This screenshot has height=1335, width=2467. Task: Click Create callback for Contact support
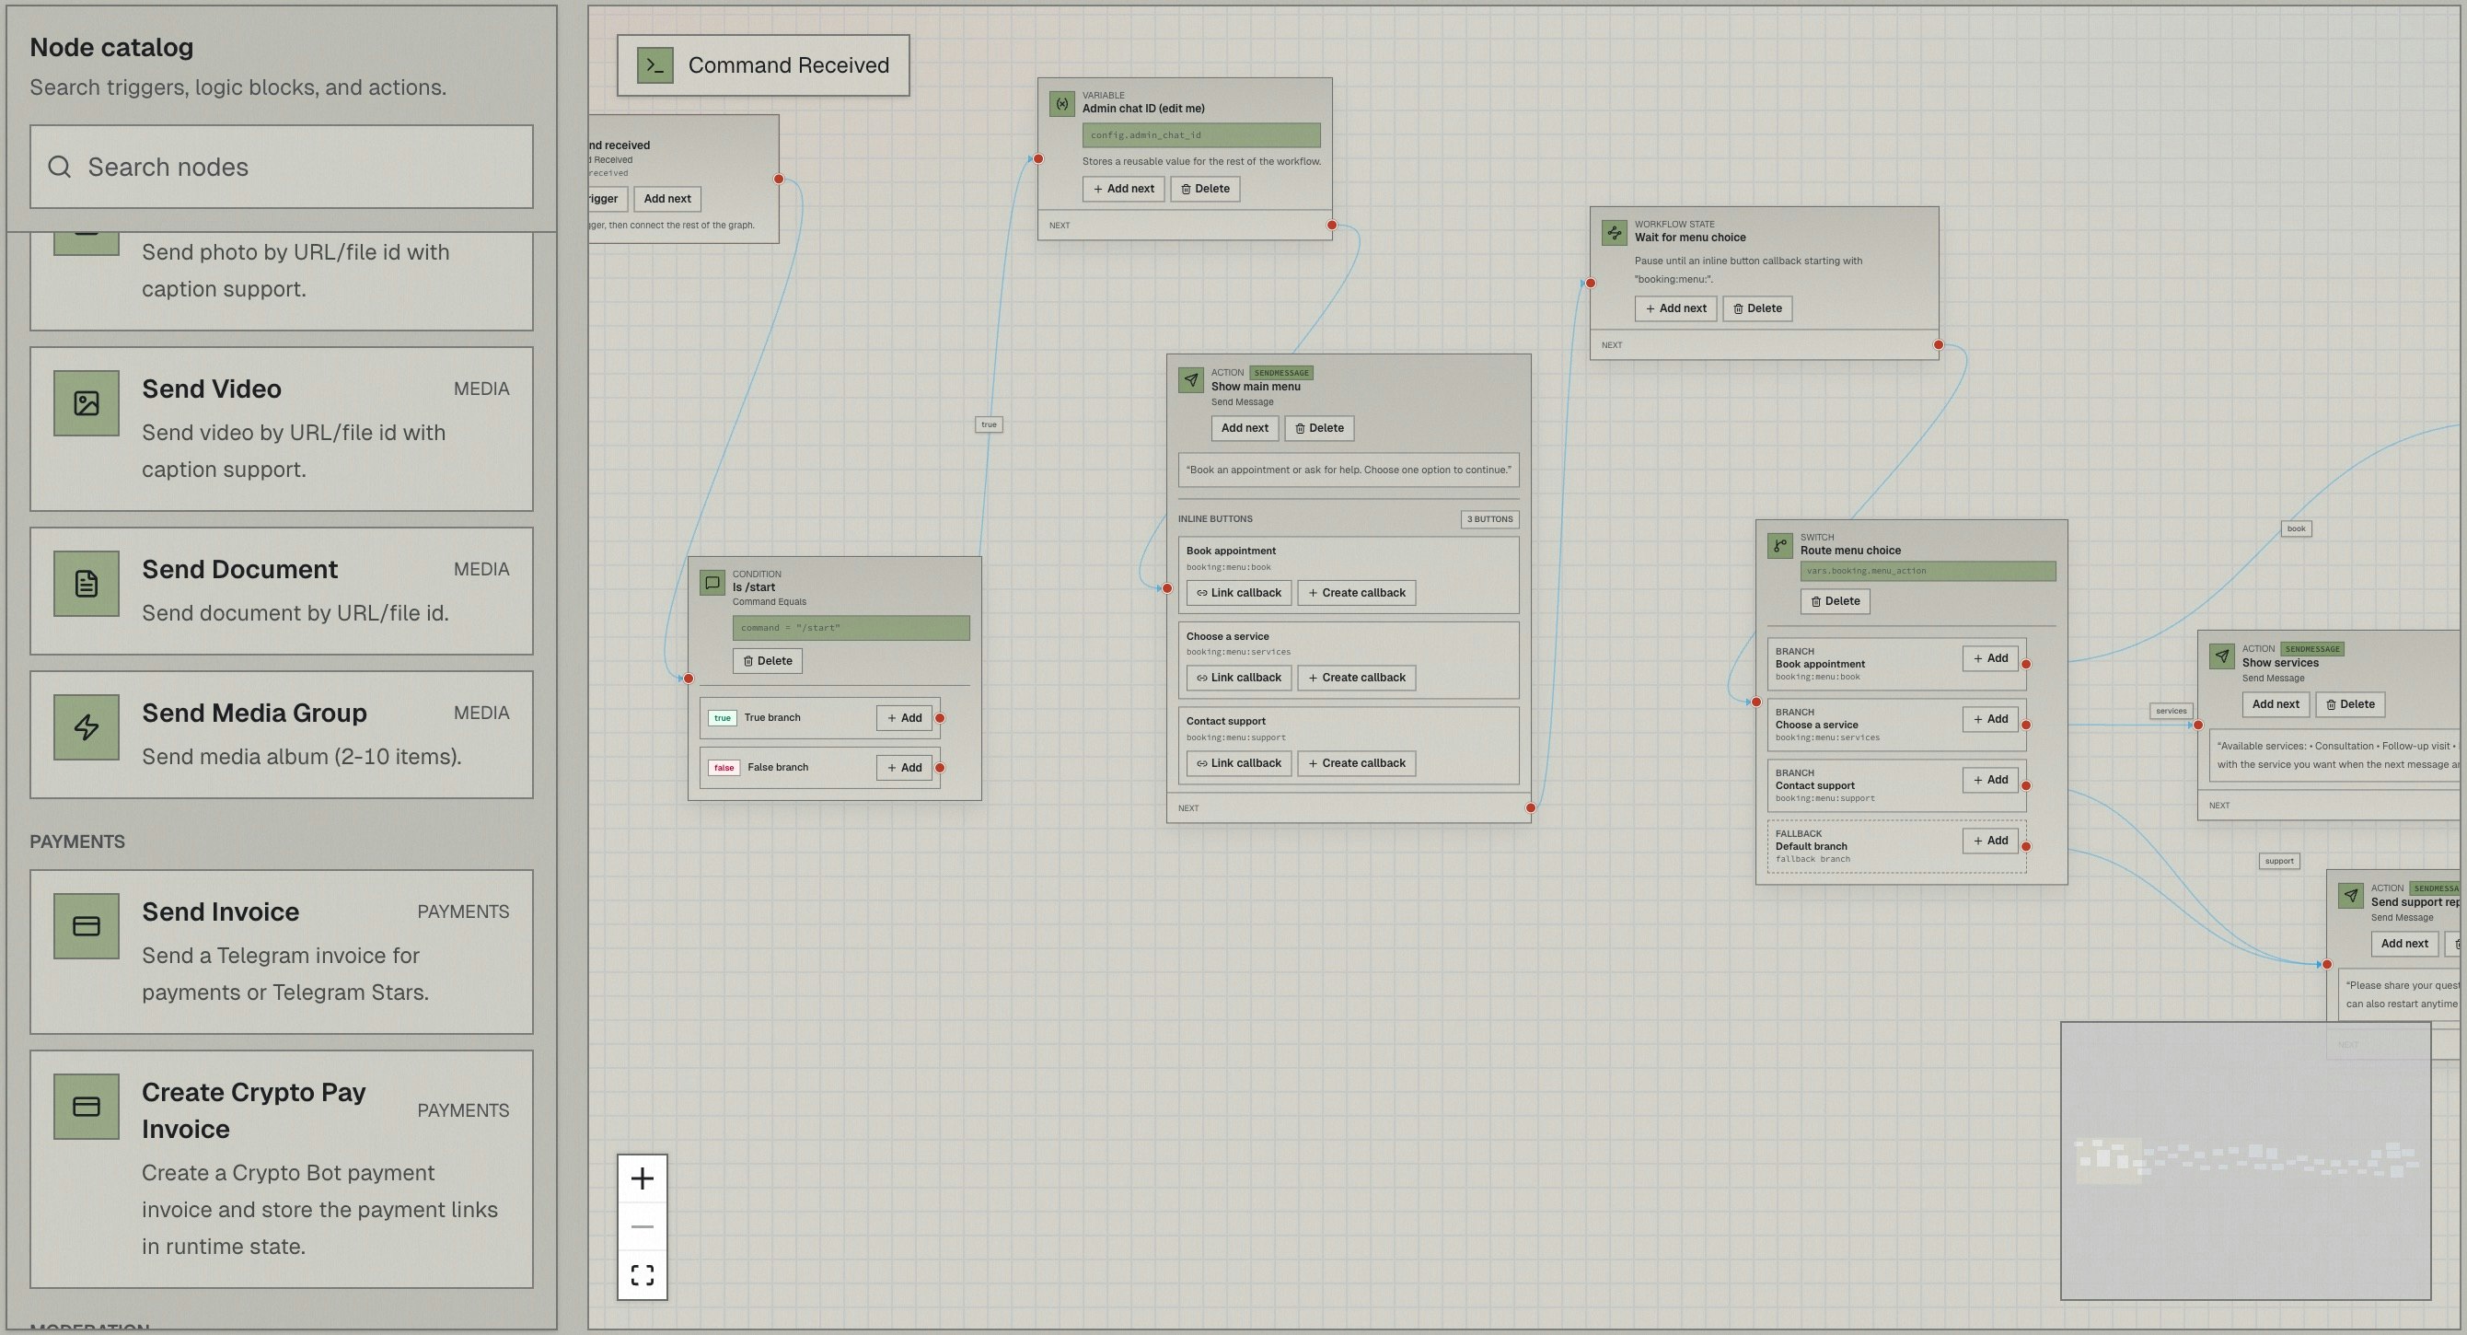pos(1356,763)
